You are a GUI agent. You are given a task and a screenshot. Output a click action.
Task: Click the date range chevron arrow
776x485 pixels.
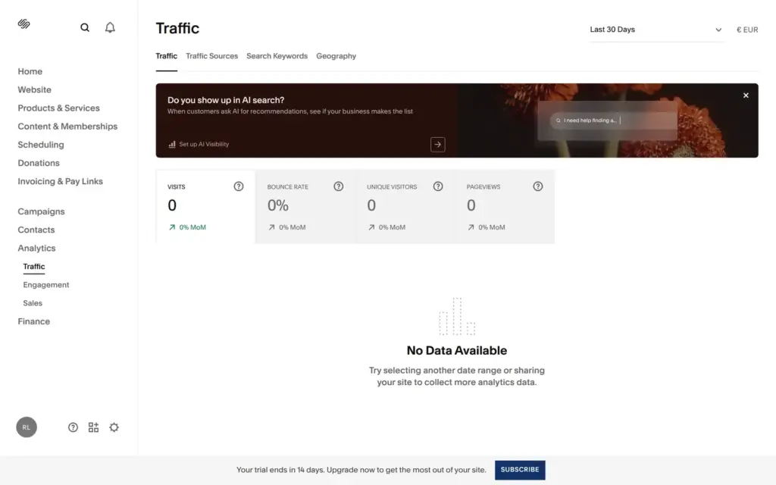(x=718, y=30)
